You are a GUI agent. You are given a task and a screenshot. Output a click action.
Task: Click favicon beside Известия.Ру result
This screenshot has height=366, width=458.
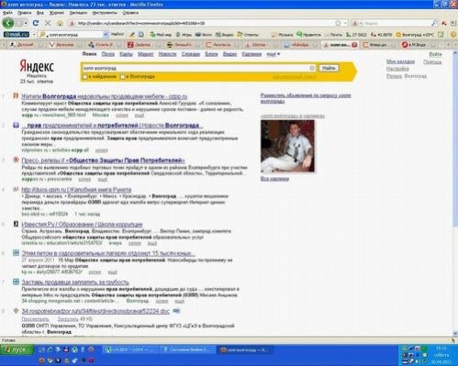[x=16, y=224]
